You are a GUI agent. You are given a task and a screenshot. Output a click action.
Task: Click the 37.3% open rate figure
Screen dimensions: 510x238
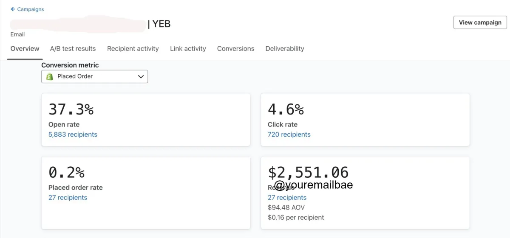[71, 109]
